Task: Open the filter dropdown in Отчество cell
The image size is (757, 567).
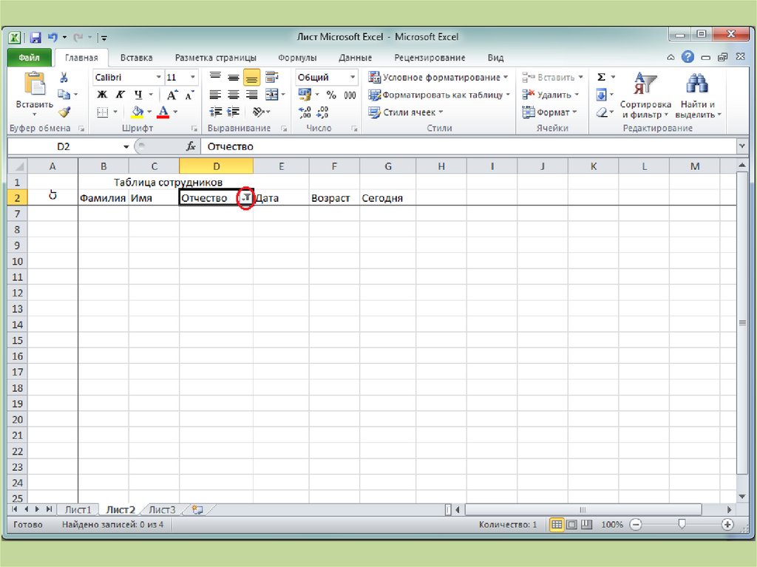Action: pyautogui.click(x=246, y=199)
